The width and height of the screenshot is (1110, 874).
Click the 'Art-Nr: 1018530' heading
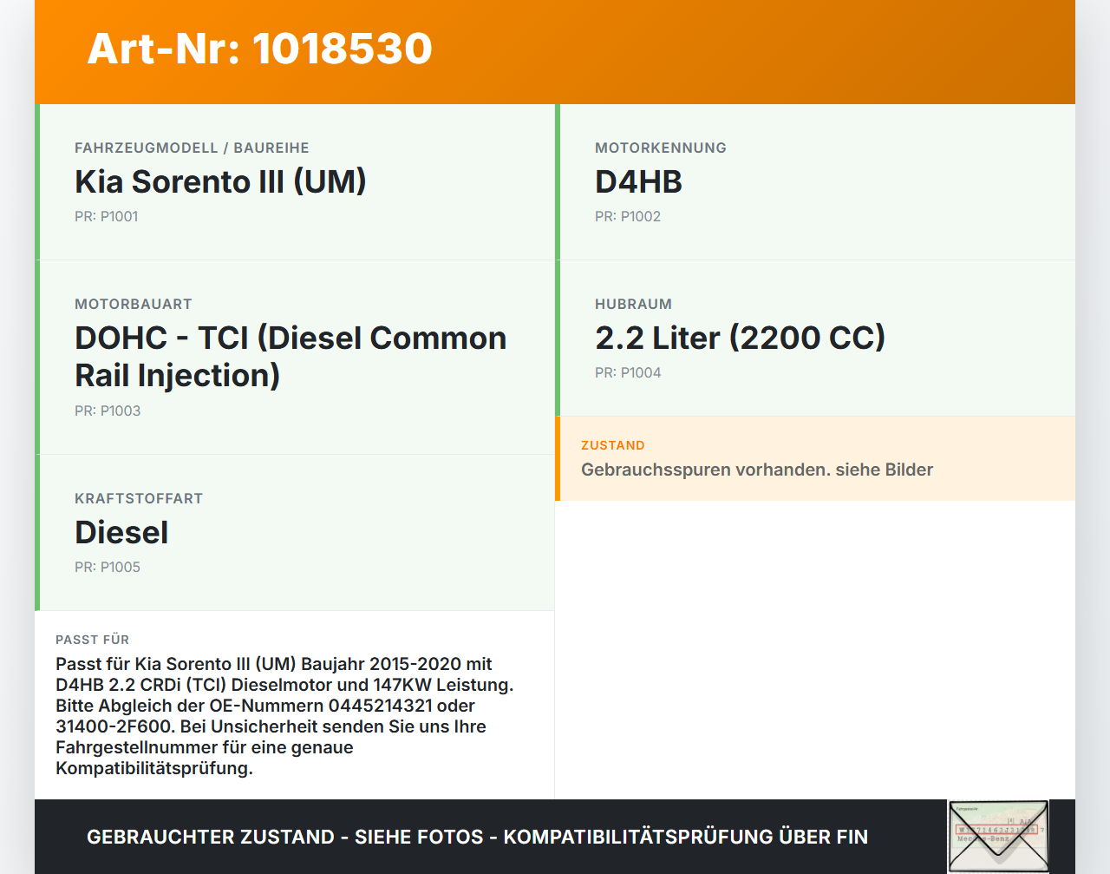(x=259, y=49)
